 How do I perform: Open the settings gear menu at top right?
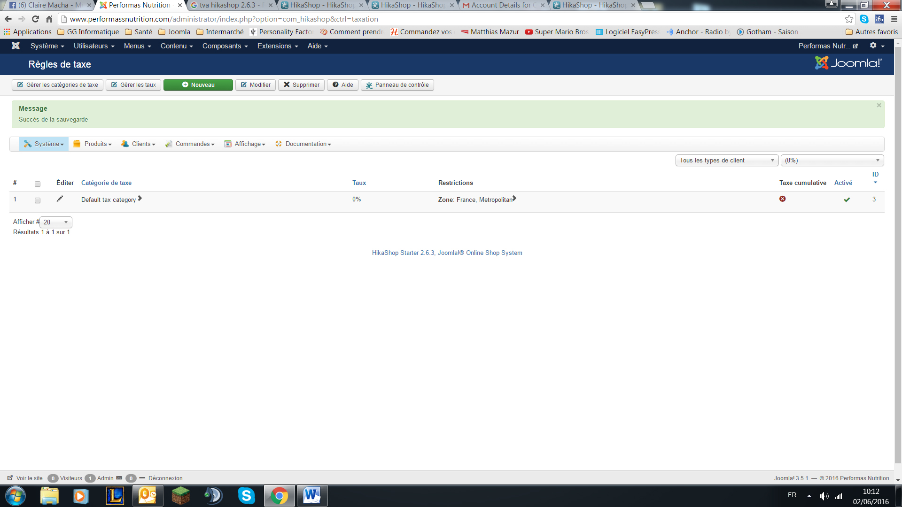tap(877, 46)
